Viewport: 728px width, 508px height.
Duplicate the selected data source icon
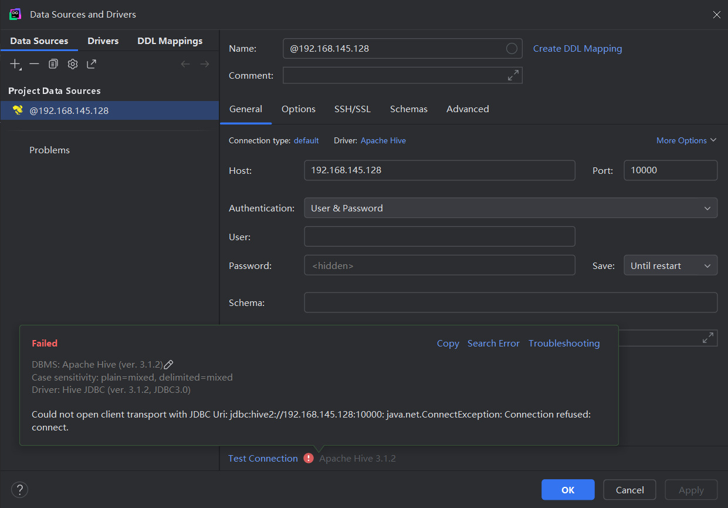[x=53, y=64]
